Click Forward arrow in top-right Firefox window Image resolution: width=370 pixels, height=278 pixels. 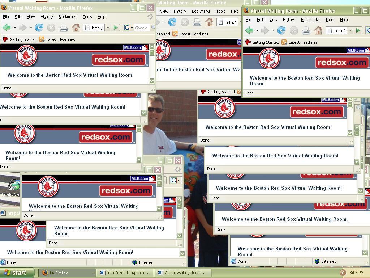tap(265, 30)
